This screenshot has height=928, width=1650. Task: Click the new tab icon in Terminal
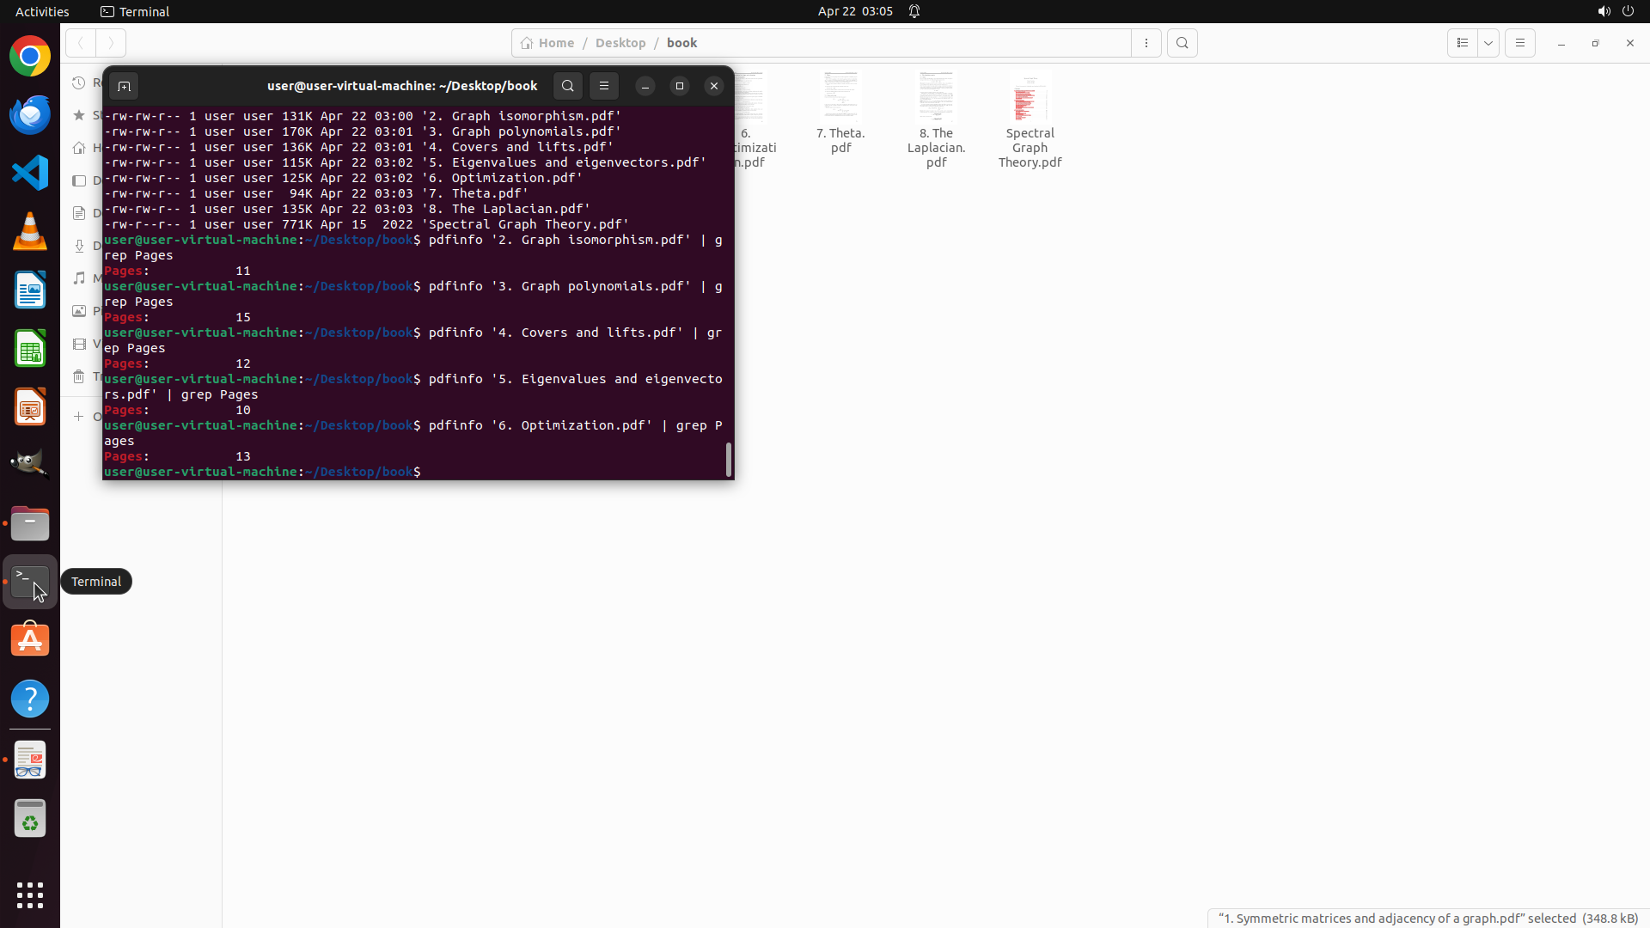pos(124,86)
